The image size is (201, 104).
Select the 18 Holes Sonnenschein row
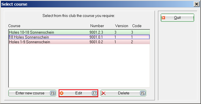tap(79, 37)
